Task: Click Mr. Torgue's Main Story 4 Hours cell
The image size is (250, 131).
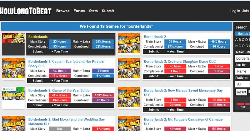Action: pyautogui.click(x=175, y=129)
